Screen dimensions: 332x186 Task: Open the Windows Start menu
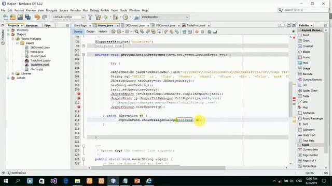pyautogui.click(x=6, y=181)
